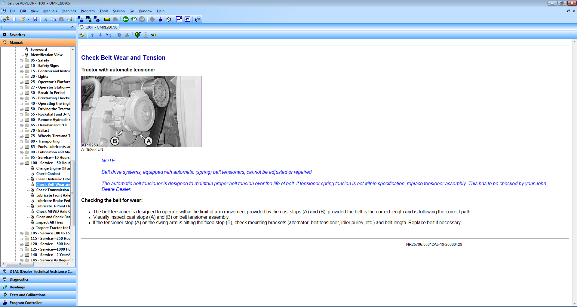Open the Diagnostics panel

pos(38,279)
